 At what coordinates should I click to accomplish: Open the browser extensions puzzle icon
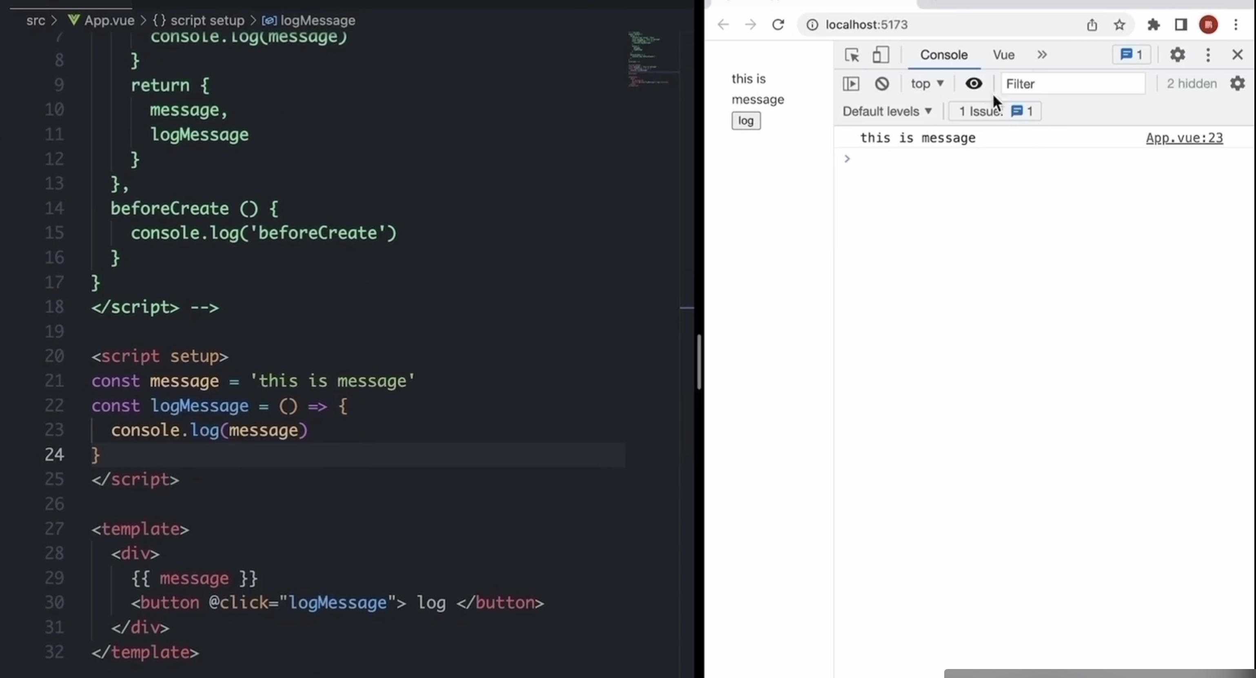click(x=1153, y=24)
